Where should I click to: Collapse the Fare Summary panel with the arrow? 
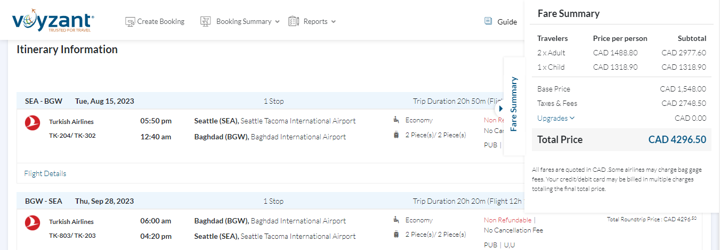(500, 109)
